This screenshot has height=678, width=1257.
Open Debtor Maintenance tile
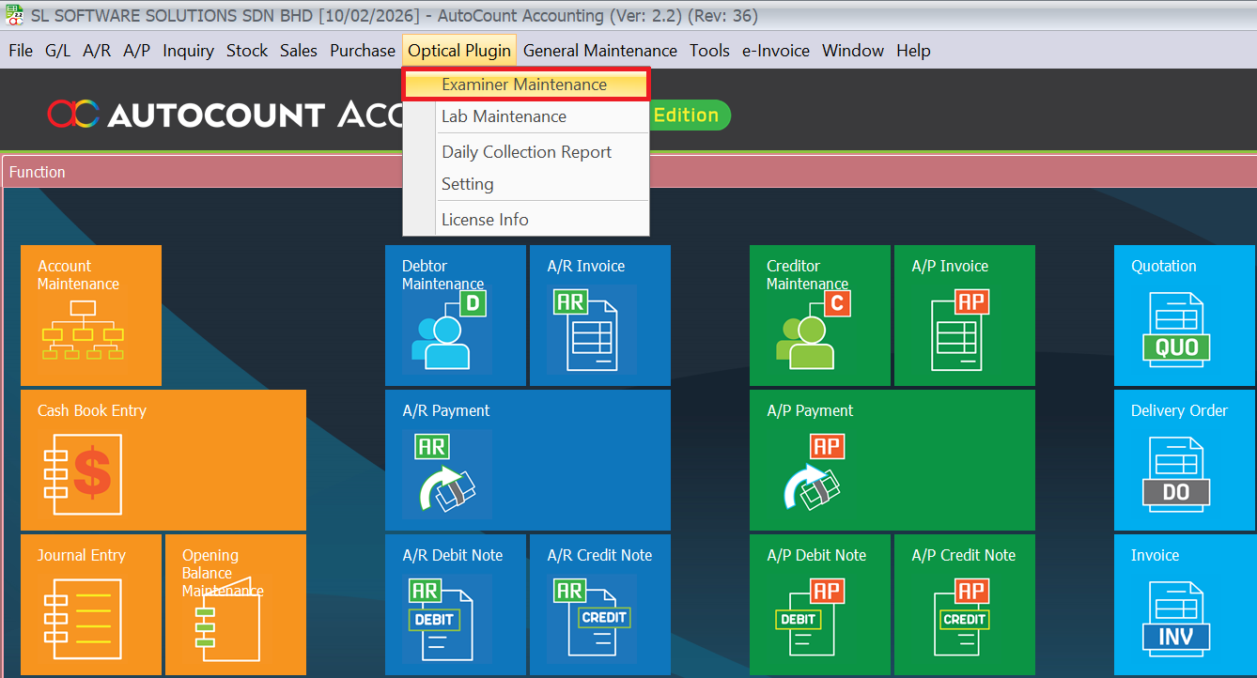(455, 316)
